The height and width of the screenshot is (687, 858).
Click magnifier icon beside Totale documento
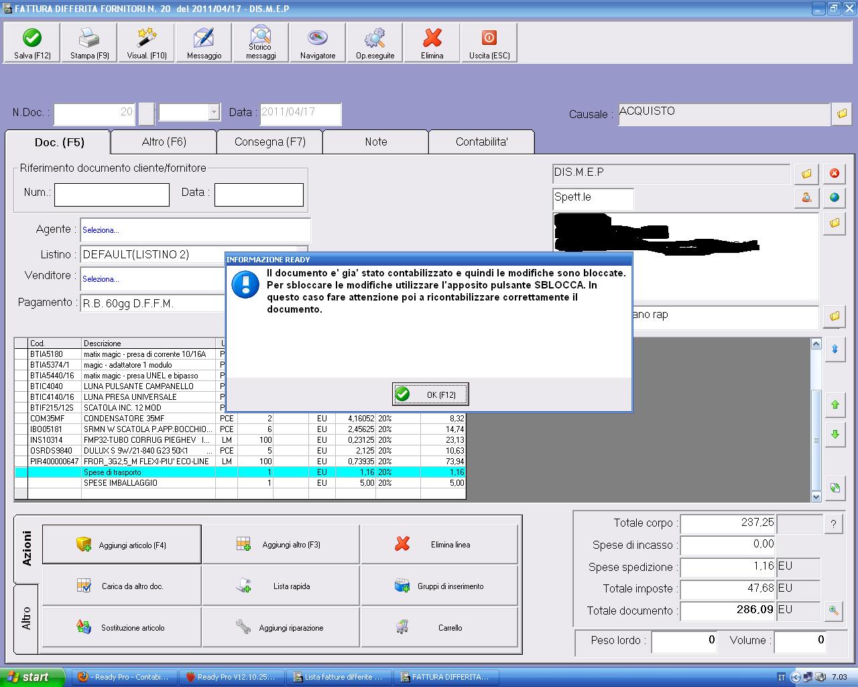point(833,611)
